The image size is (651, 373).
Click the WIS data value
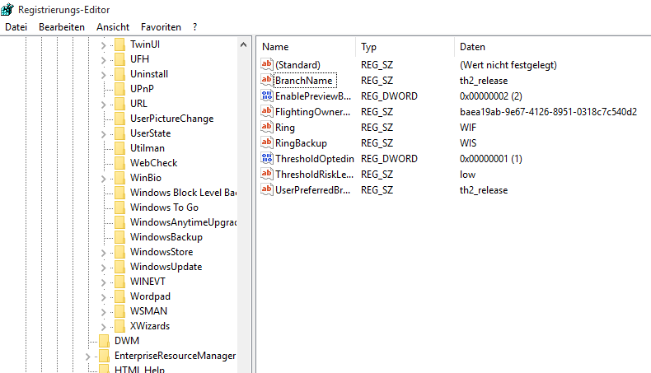[468, 143]
